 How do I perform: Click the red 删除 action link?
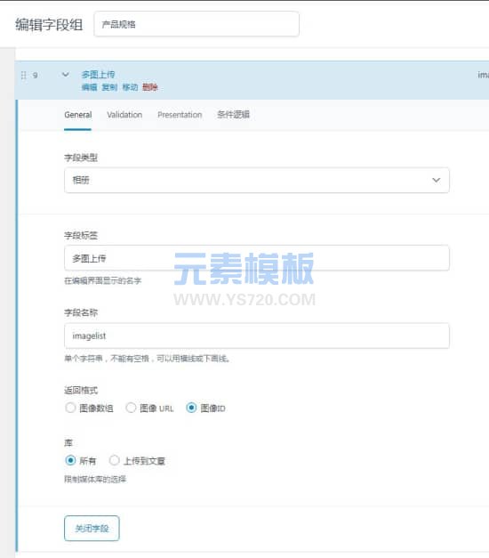[x=150, y=87]
